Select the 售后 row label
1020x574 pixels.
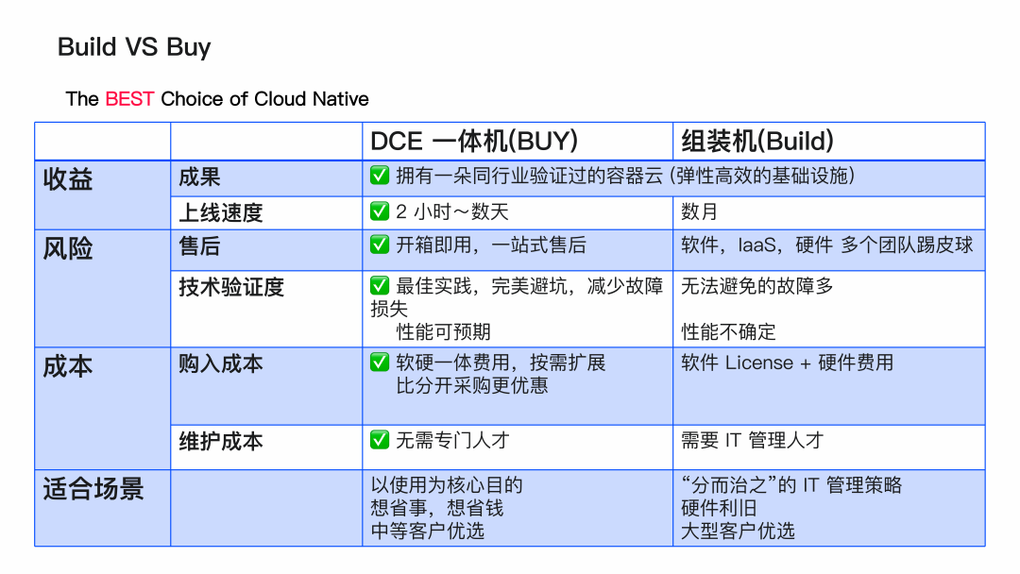pos(199,246)
